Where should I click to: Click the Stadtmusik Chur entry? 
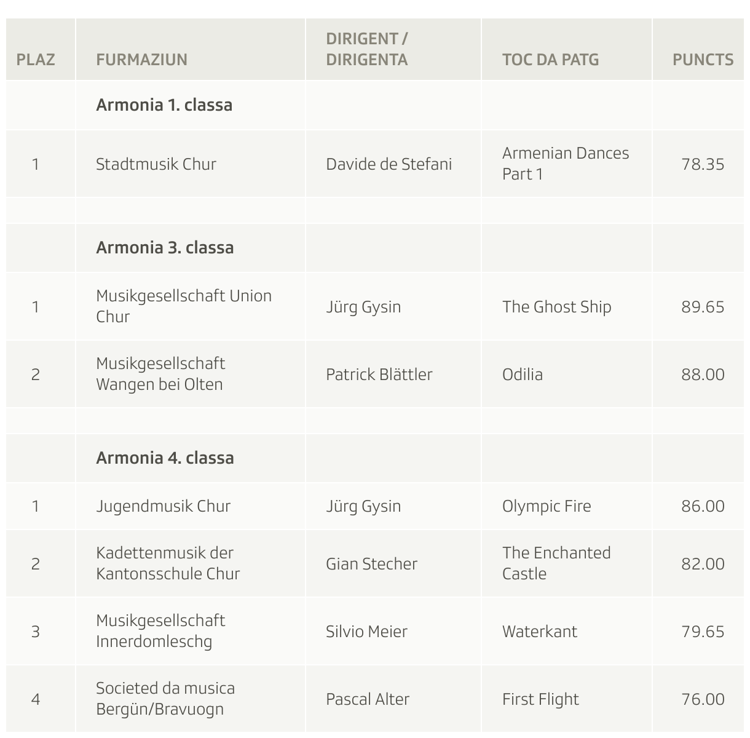click(156, 164)
